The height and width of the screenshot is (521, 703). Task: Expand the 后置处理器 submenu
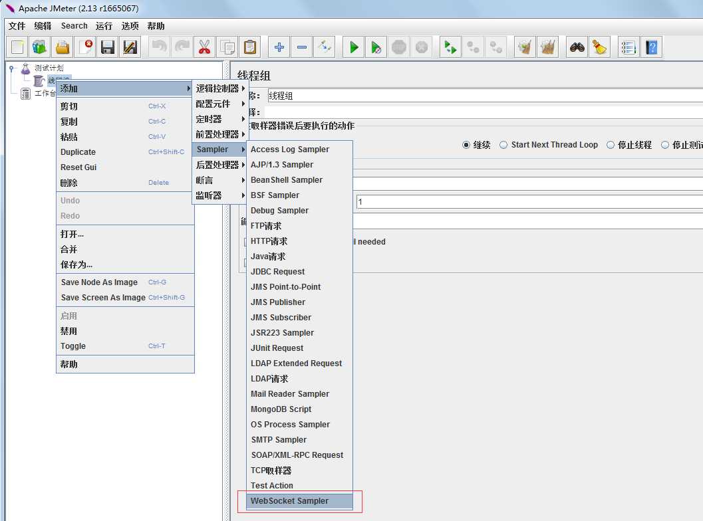pos(219,165)
